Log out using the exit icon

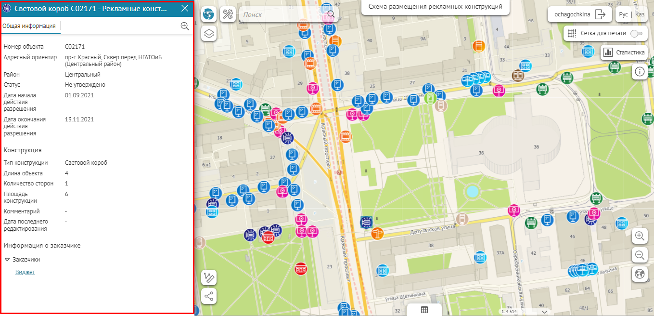click(600, 14)
